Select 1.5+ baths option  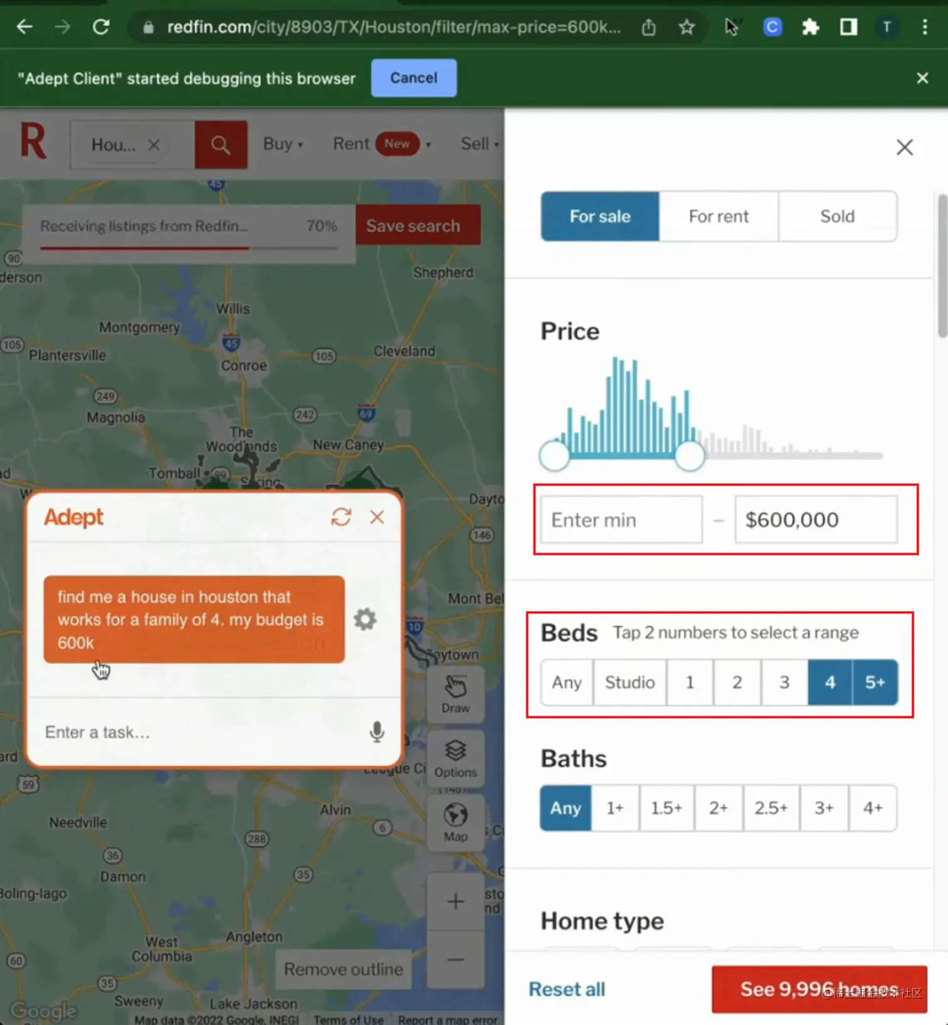[x=666, y=808]
